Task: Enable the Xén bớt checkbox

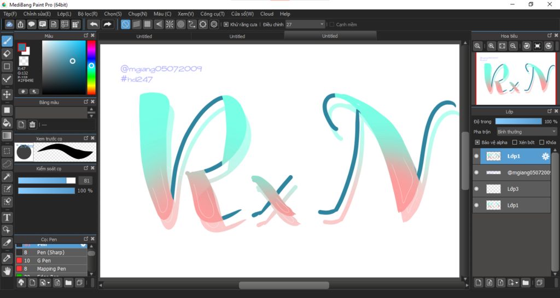Action: tap(515, 142)
